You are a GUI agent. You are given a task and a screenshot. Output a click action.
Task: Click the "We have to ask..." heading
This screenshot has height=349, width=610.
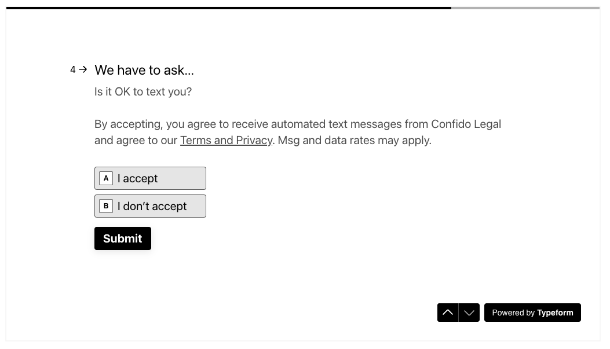[144, 70]
